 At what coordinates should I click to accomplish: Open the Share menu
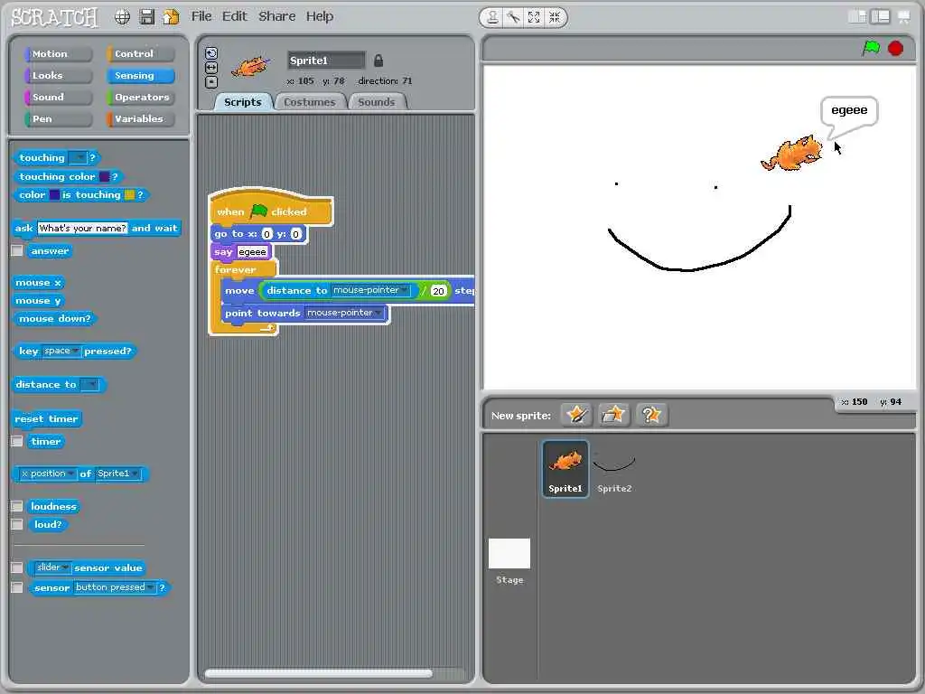pos(276,16)
